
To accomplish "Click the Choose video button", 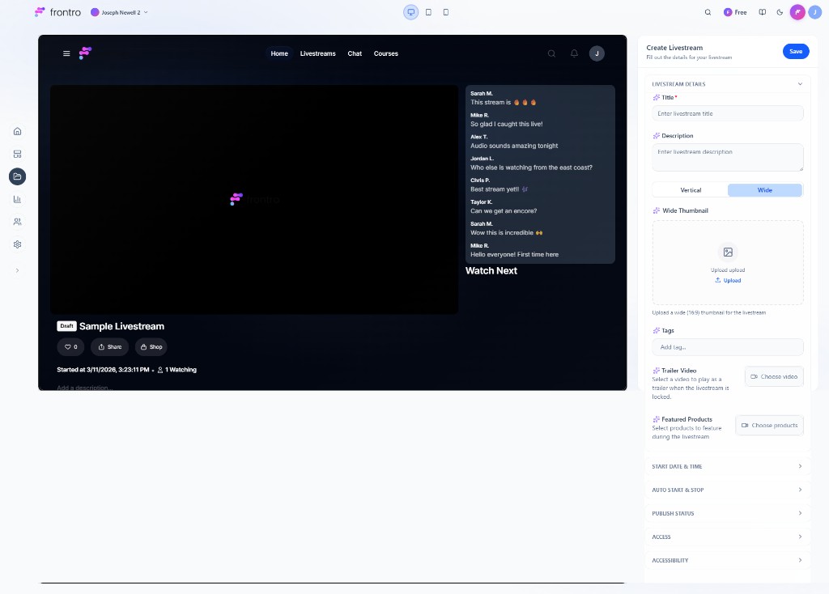I will click(x=774, y=376).
